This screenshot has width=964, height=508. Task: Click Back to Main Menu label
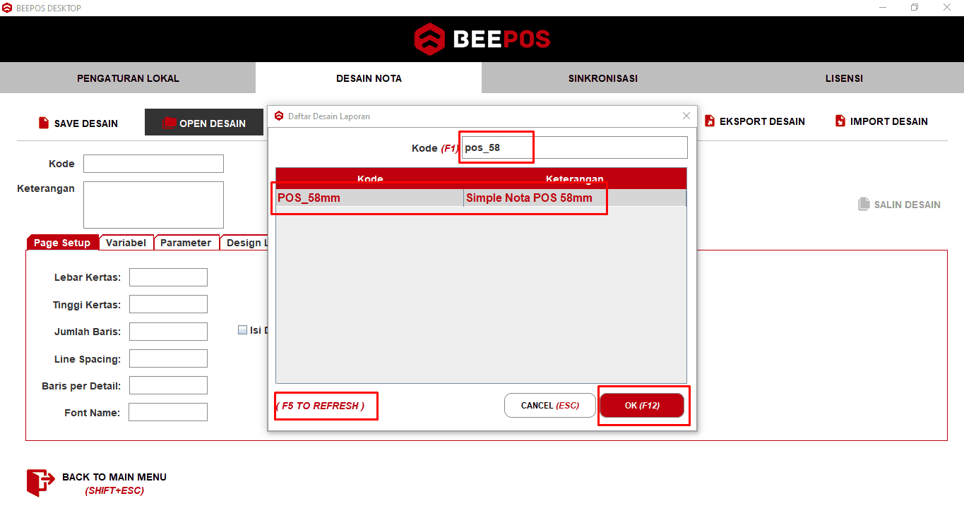tap(114, 477)
